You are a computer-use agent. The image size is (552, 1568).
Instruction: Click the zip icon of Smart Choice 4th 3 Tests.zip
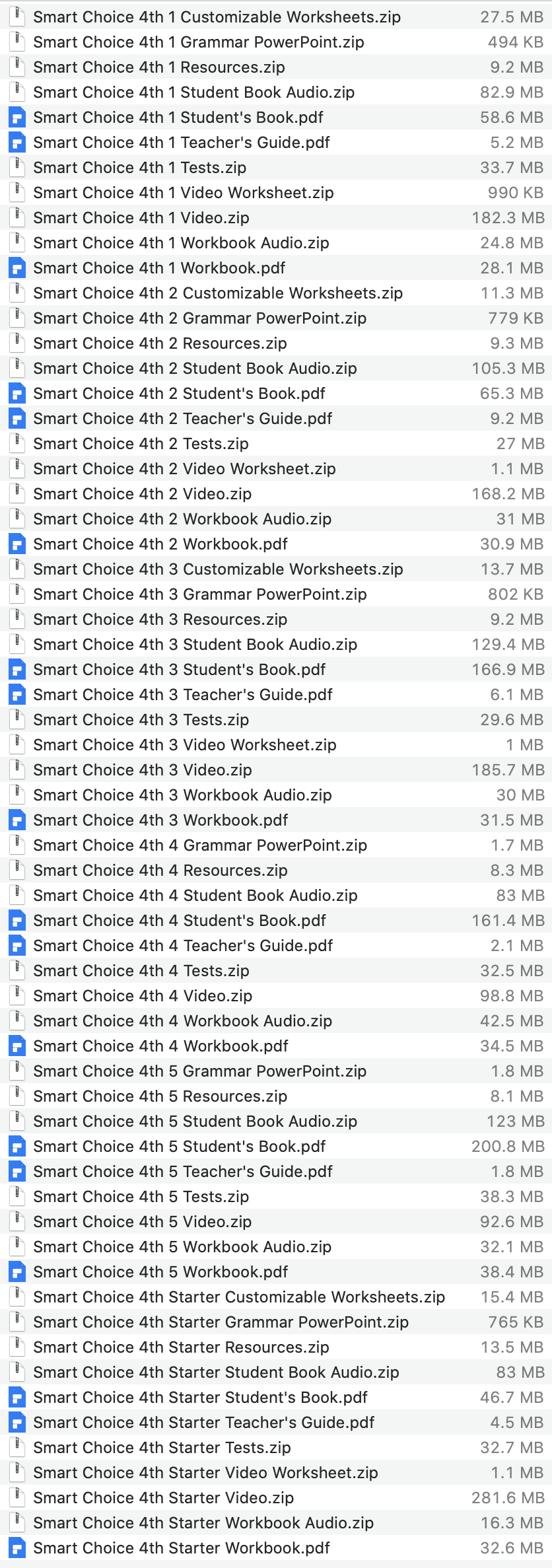point(17,720)
